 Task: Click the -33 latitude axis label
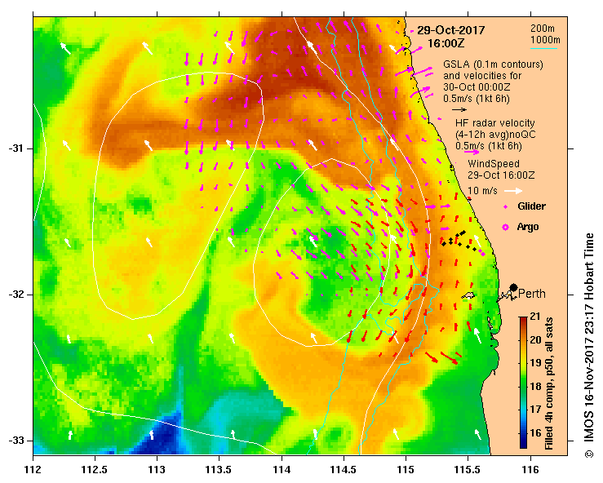tap(17, 441)
